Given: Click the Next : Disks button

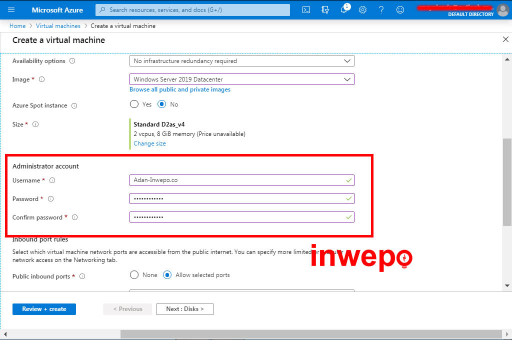Looking at the screenshot, I should point(185,309).
